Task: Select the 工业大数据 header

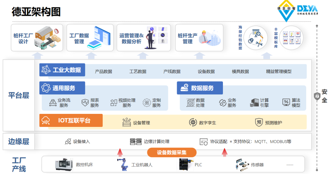Action: point(62,70)
